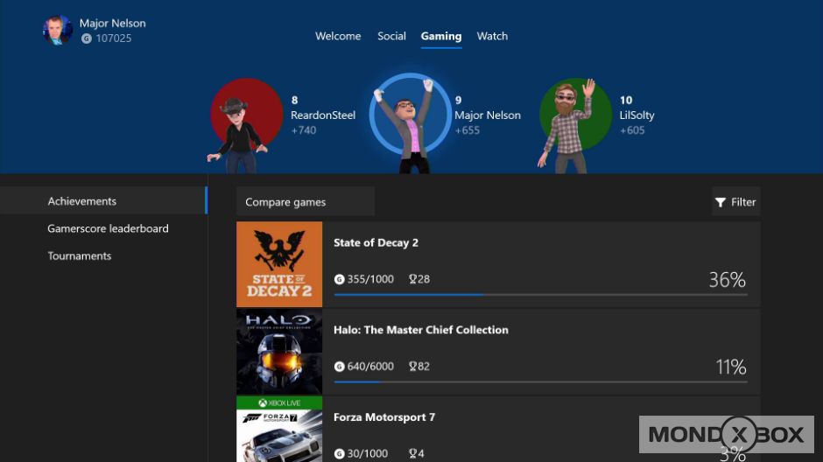The width and height of the screenshot is (823, 462).
Task: Open the Filter button
Action: [735, 202]
